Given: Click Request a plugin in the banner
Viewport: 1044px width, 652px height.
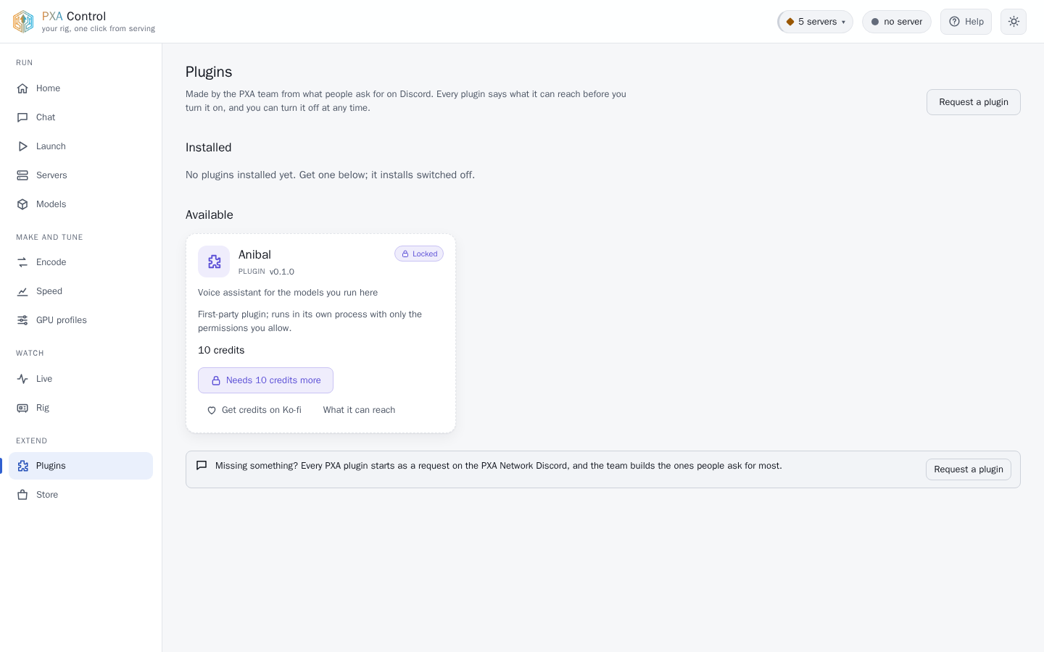Looking at the screenshot, I should (x=969, y=469).
